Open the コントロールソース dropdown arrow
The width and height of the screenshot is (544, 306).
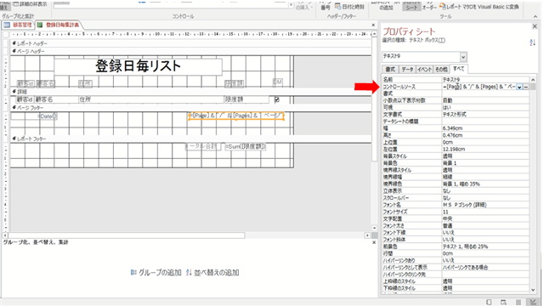519,87
